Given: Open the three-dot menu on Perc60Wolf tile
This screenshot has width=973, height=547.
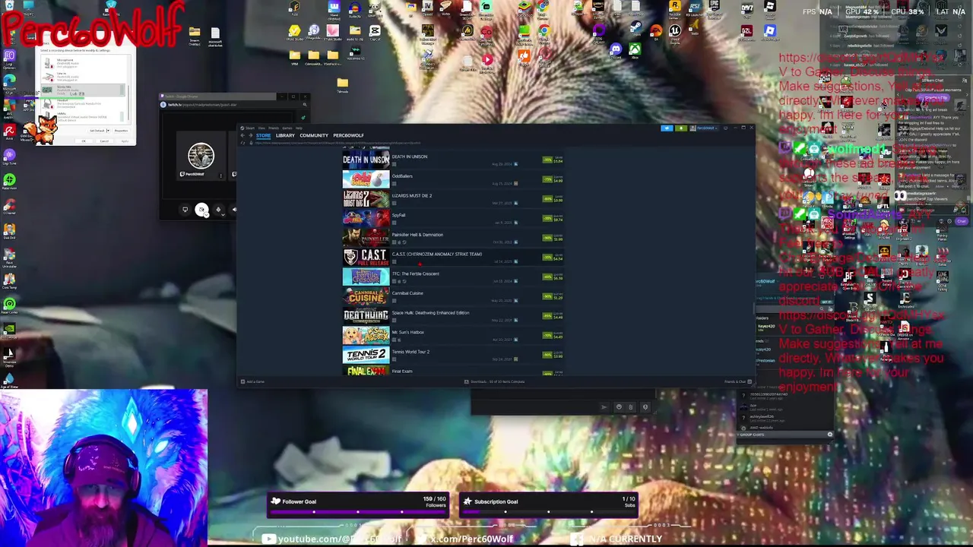Looking at the screenshot, I should click(221, 175).
